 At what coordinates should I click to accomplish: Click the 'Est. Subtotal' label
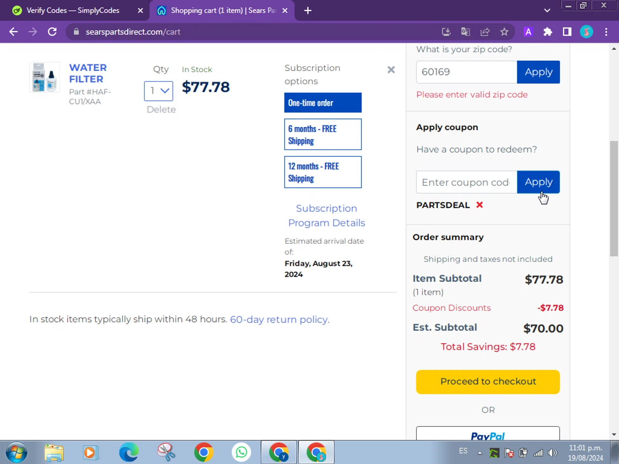click(445, 327)
